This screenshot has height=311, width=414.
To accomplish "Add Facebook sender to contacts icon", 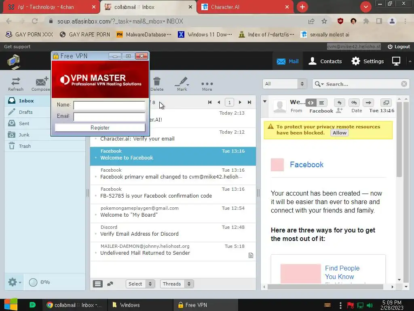I will [x=339, y=111].
